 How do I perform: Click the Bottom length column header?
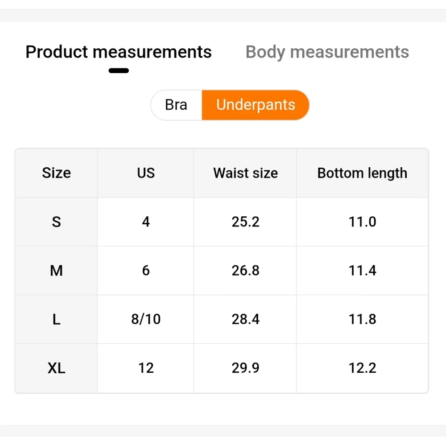[x=362, y=173]
